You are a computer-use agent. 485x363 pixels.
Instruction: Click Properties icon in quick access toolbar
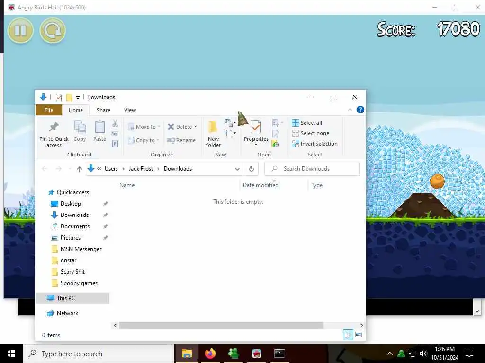pyautogui.click(x=58, y=97)
